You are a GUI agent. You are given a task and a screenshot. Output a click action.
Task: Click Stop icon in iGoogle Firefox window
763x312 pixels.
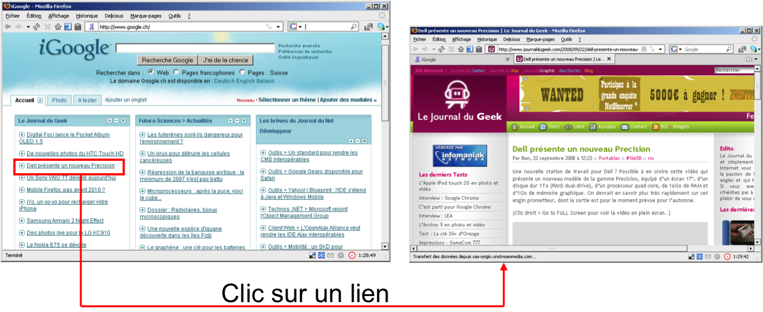(x=47, y=27)
